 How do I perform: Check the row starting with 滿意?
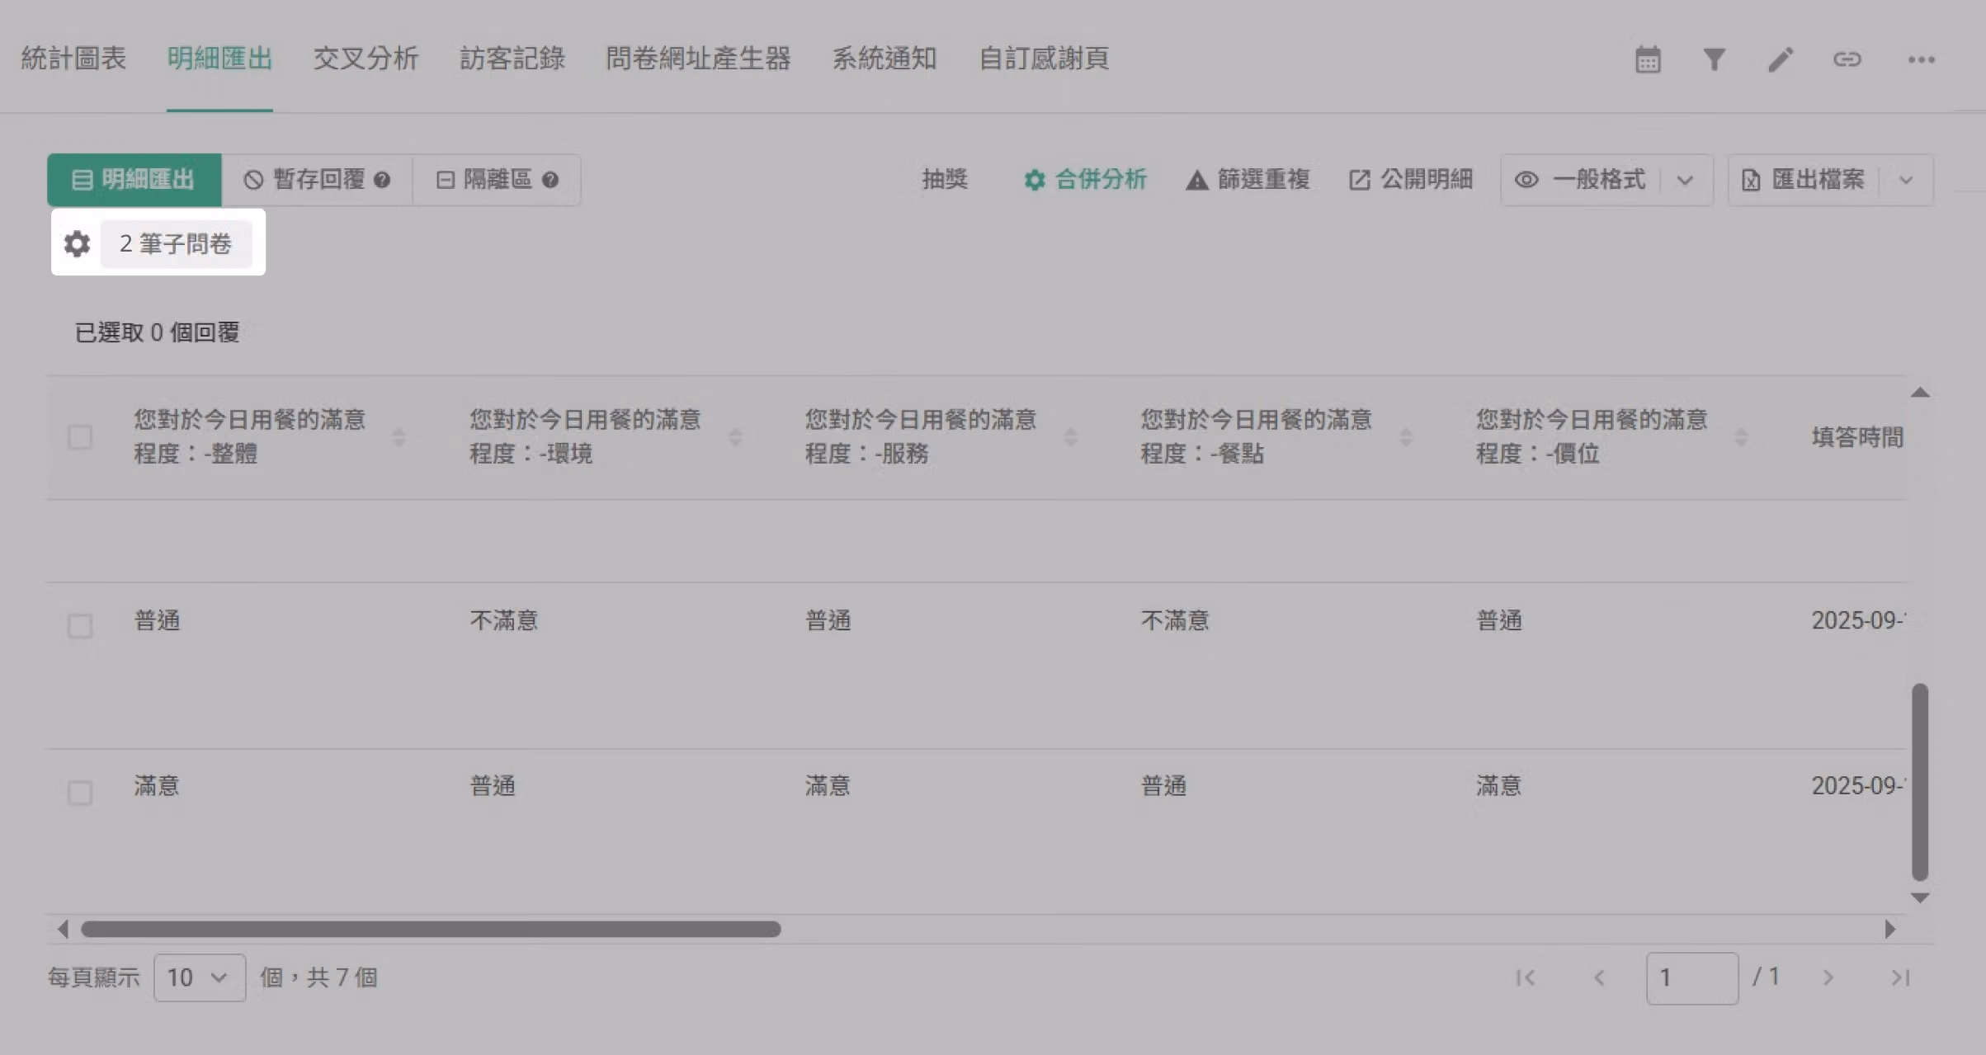coord(80,793)
